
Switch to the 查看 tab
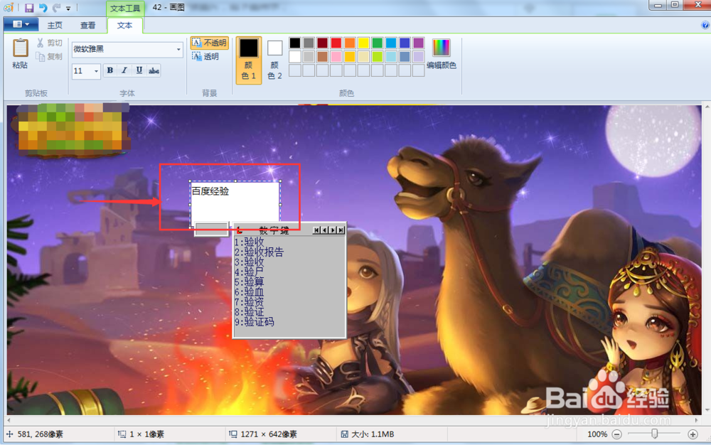point(88,26)
